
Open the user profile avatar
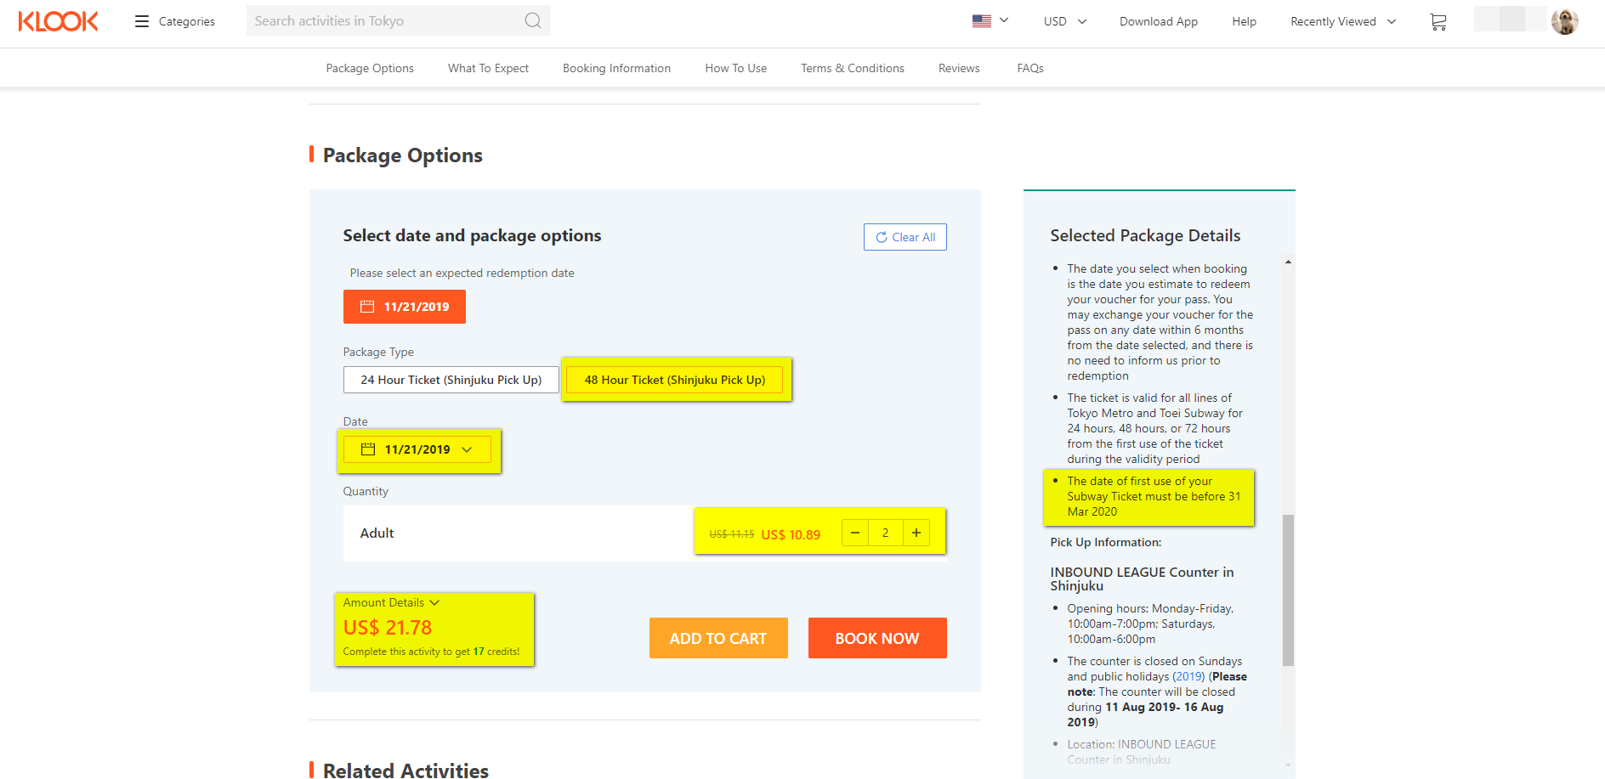tap(1564, 21)
